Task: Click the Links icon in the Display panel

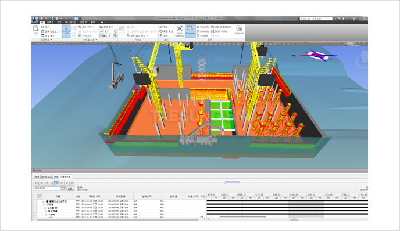Action: coord(161,27)
